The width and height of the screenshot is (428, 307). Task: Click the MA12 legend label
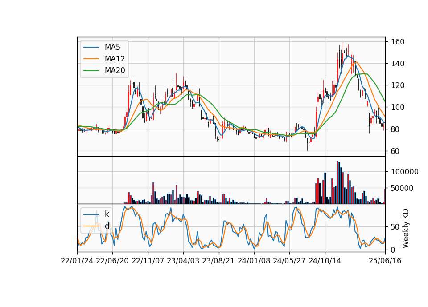tap(115, 59)
